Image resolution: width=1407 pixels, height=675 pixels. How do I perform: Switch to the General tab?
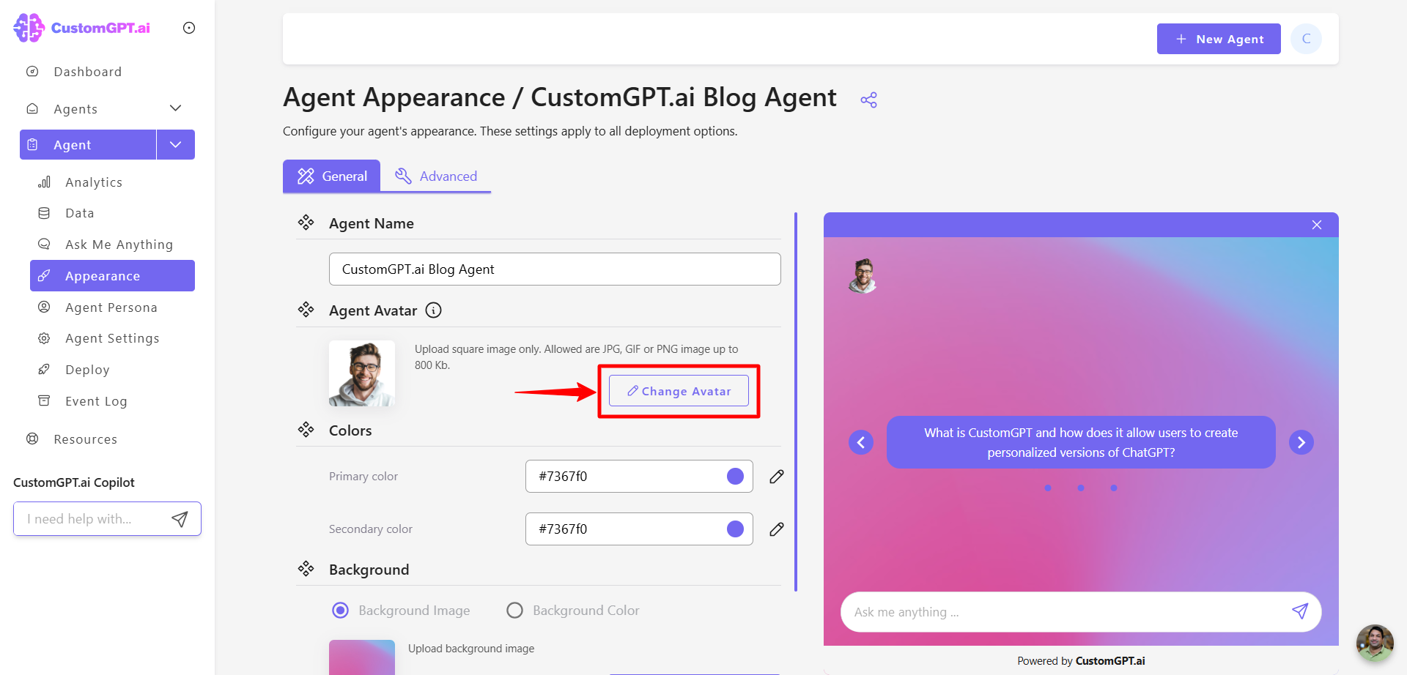[331, 176]
